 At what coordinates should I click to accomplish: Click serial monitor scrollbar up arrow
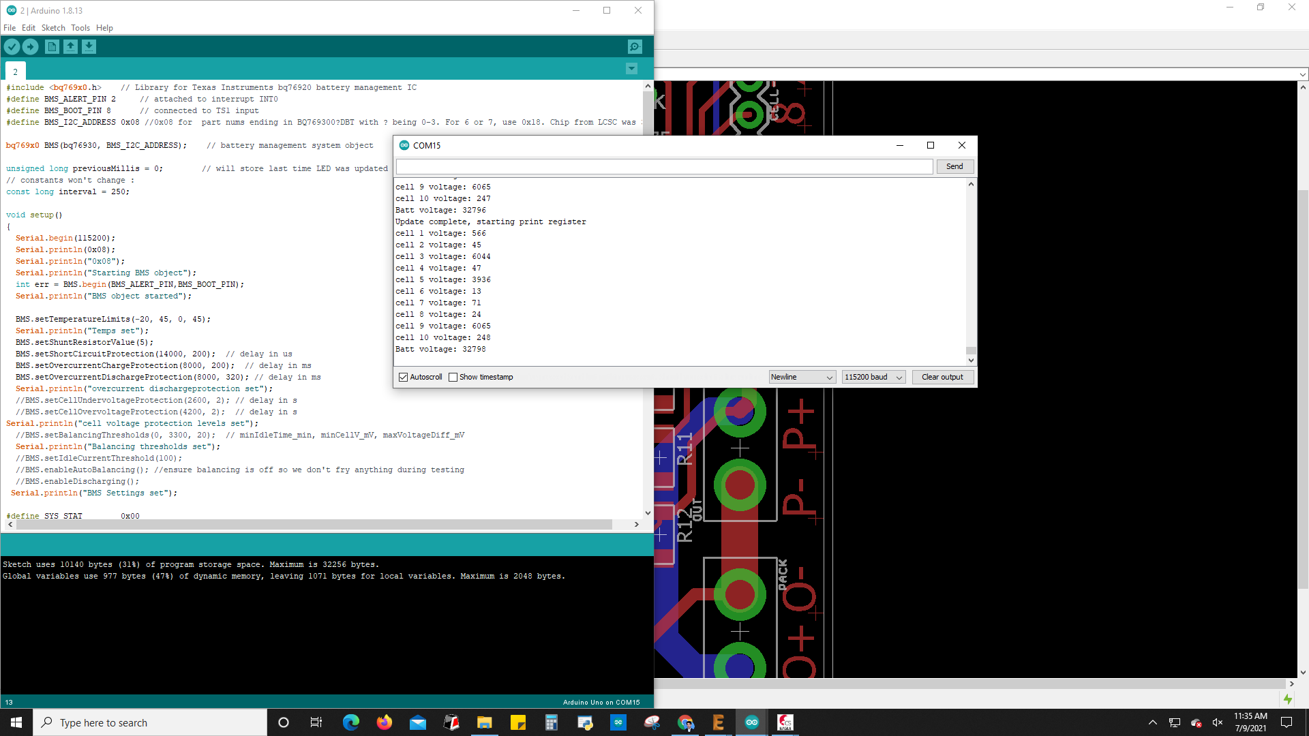tap(971, 185)
